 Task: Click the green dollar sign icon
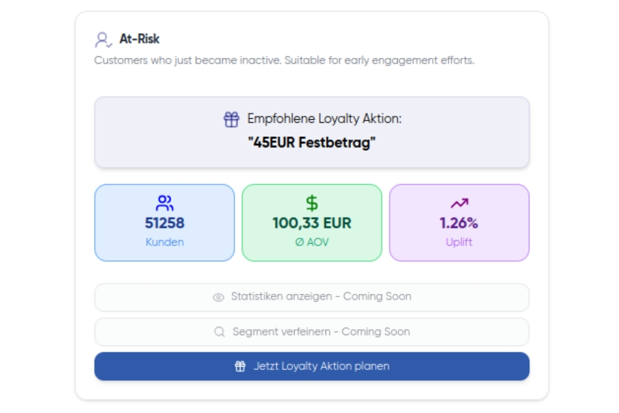312,203
